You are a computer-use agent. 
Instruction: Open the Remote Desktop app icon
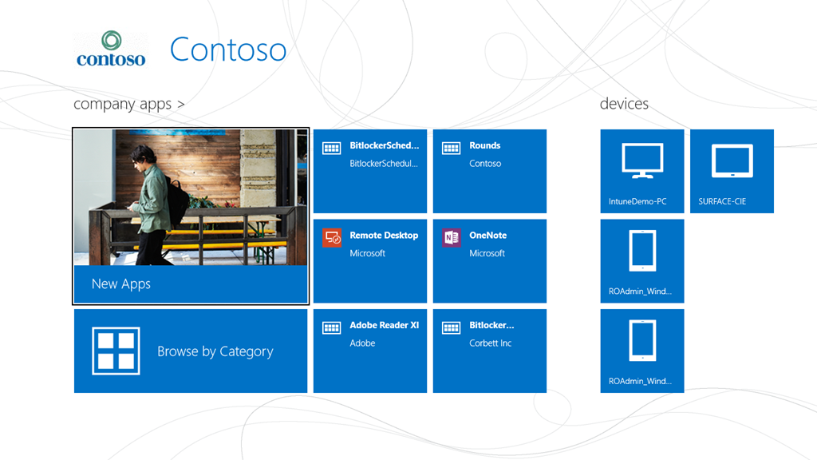tap(331, 238)
